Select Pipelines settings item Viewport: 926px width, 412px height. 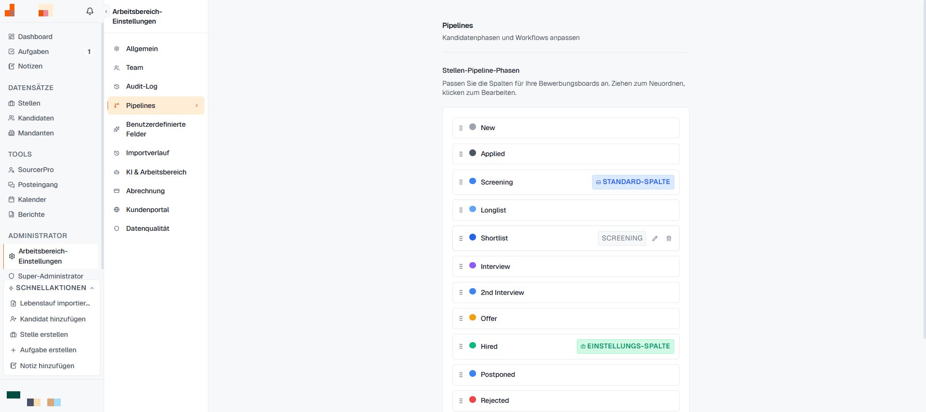tap(156, 106)
